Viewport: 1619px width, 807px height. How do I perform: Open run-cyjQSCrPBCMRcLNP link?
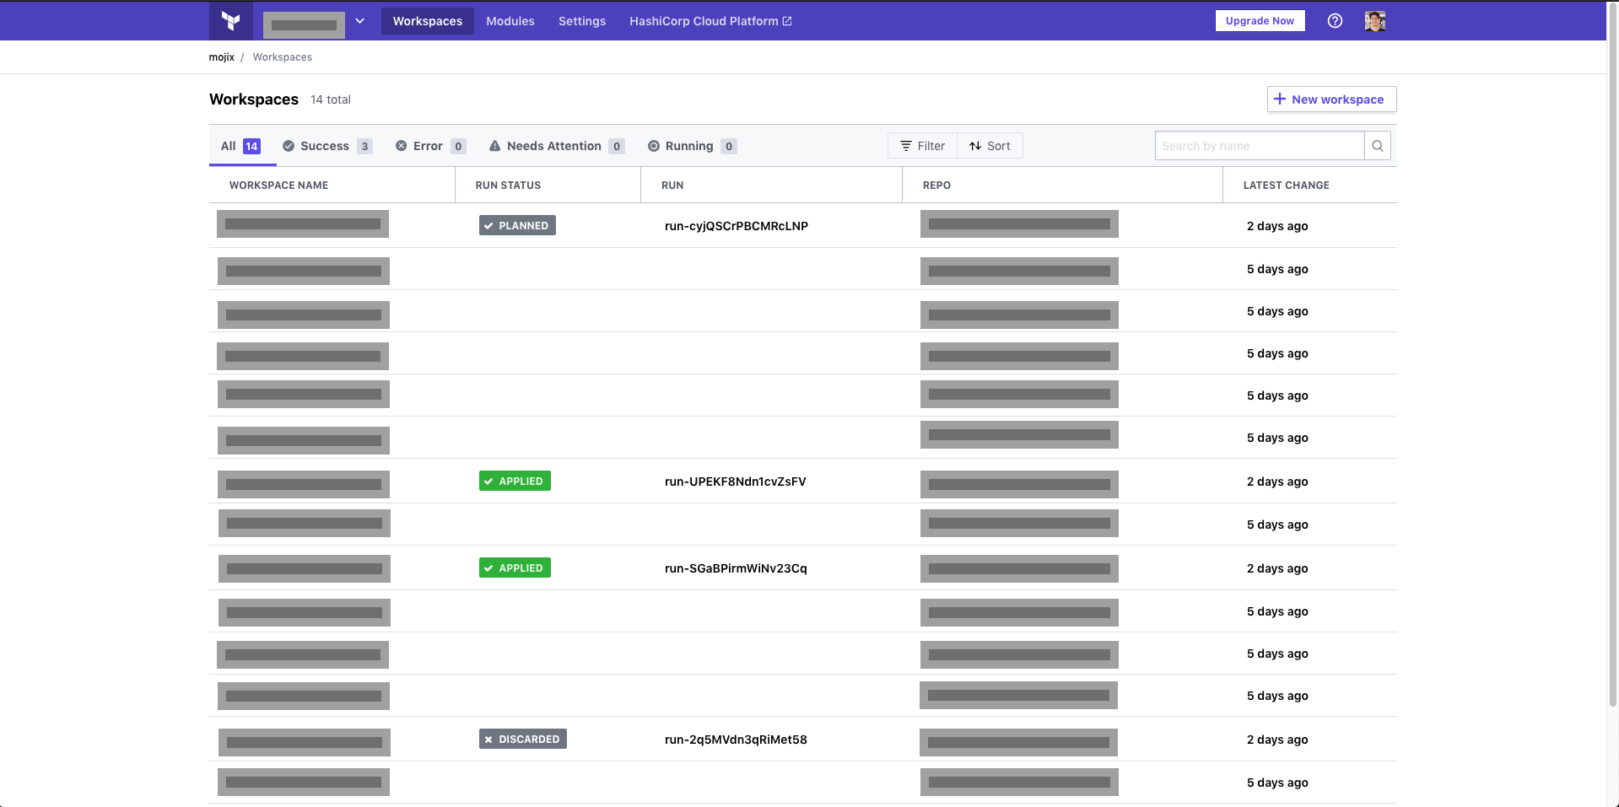click(x=736, y=226)
